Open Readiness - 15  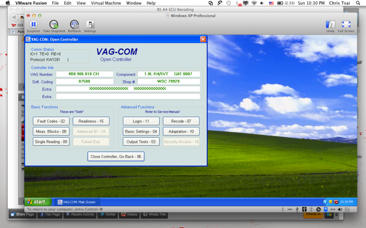(x=91, y=121)
